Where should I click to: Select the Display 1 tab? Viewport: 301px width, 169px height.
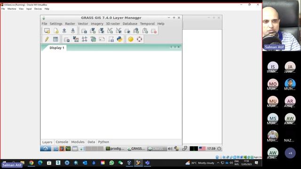click(57, 48)
